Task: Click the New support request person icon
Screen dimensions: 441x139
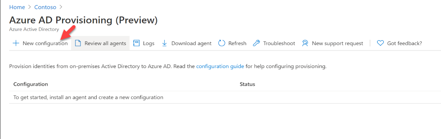Action: click(305, 43)
